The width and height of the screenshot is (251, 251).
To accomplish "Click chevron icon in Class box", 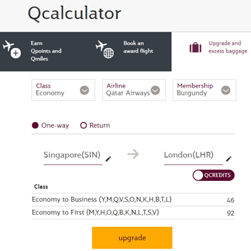I will click(x=84, y=90).
